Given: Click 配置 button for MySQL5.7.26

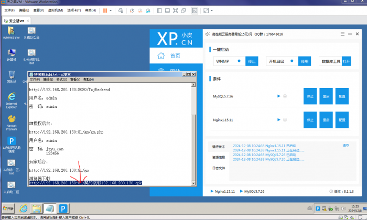Looking at the screenshot, I should pyautogui.click(x=342, y=96).
